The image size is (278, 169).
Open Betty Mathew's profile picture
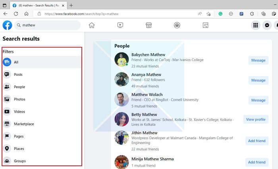coord(122,119)
